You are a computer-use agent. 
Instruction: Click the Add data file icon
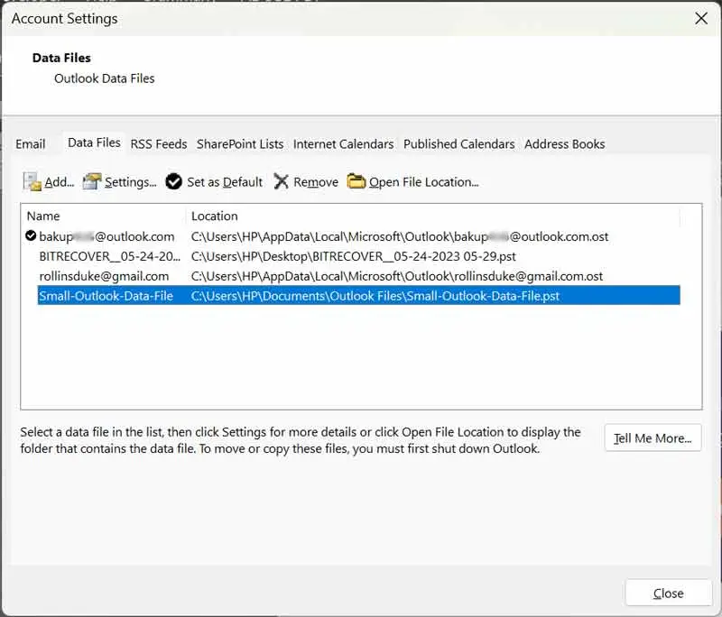32,182
